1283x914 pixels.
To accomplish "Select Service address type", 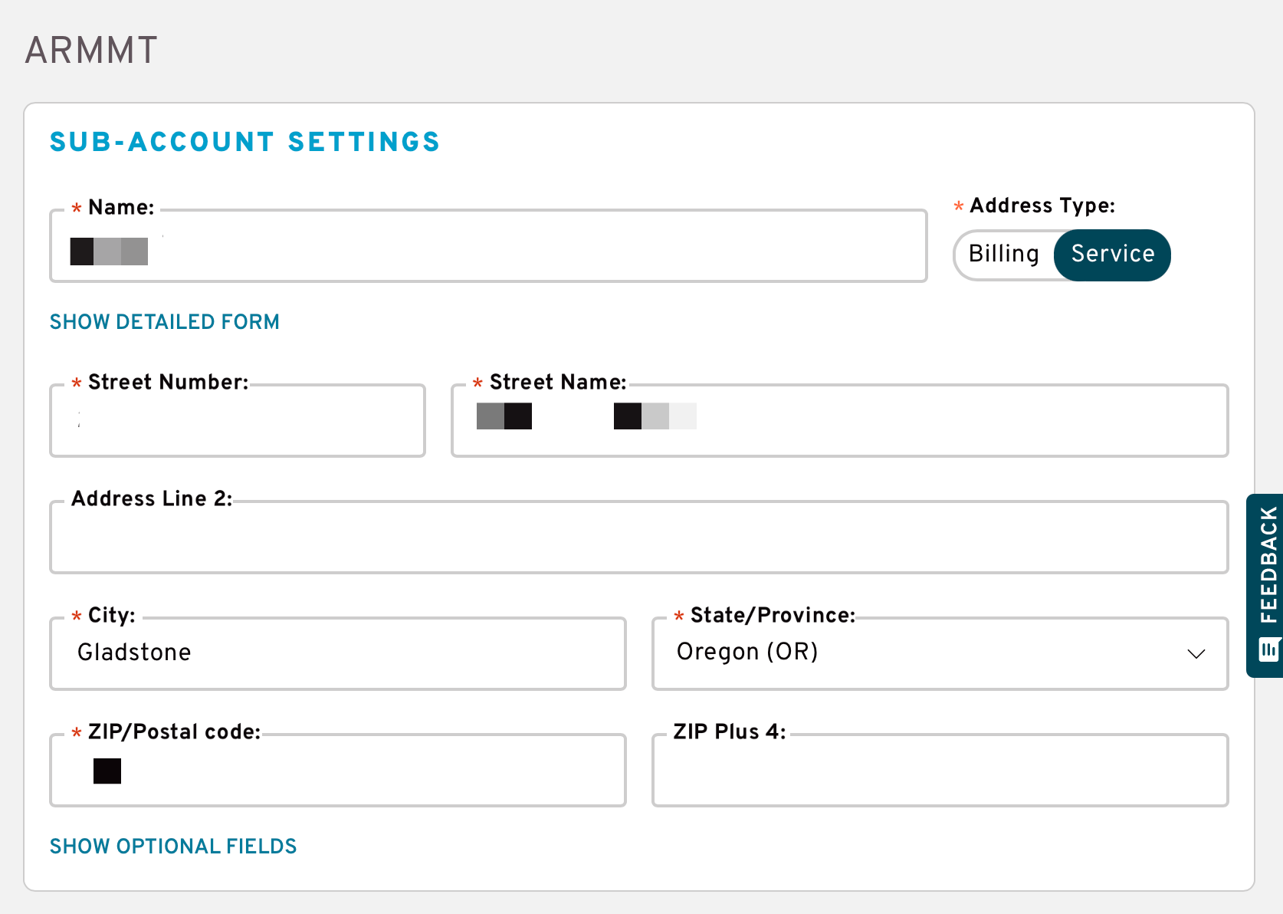I will coord(1112,255).
